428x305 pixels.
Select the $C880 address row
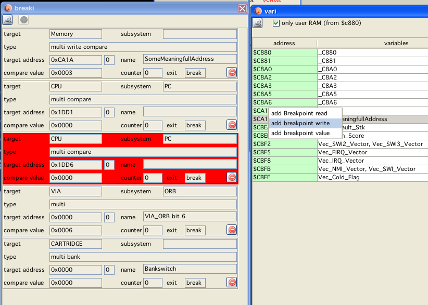pyautogui.click(x=284, y=52)
